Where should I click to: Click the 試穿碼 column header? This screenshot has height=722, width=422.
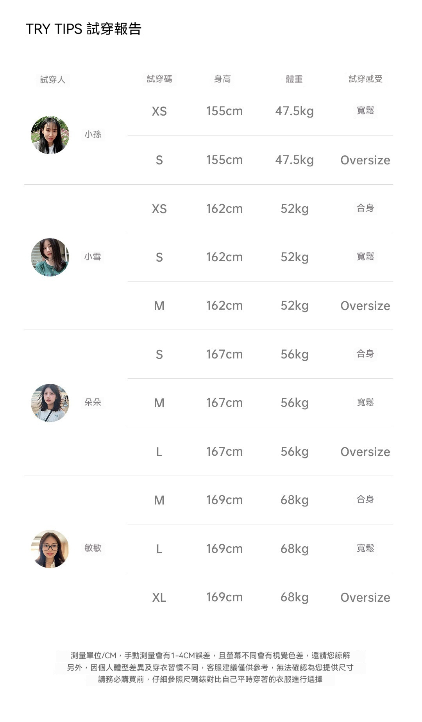click(159, 79)
